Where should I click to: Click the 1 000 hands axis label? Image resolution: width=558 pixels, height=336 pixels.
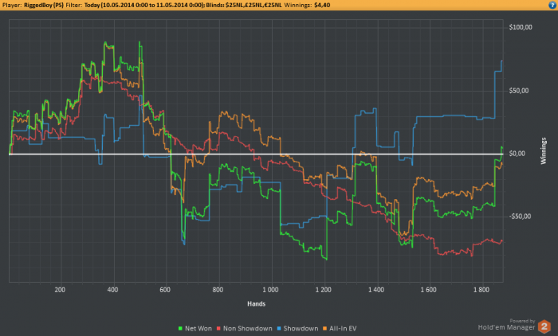270,290
